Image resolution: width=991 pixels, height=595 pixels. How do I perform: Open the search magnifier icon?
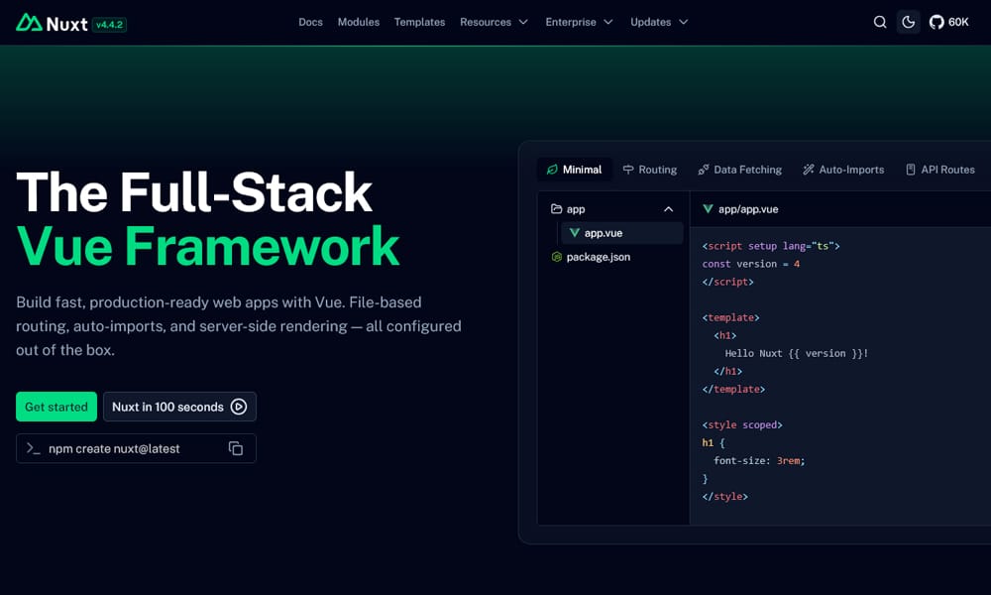click(880, 22)
